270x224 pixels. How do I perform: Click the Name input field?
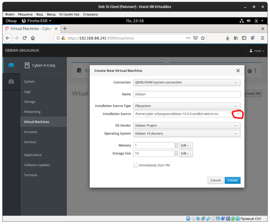[187, 94]
